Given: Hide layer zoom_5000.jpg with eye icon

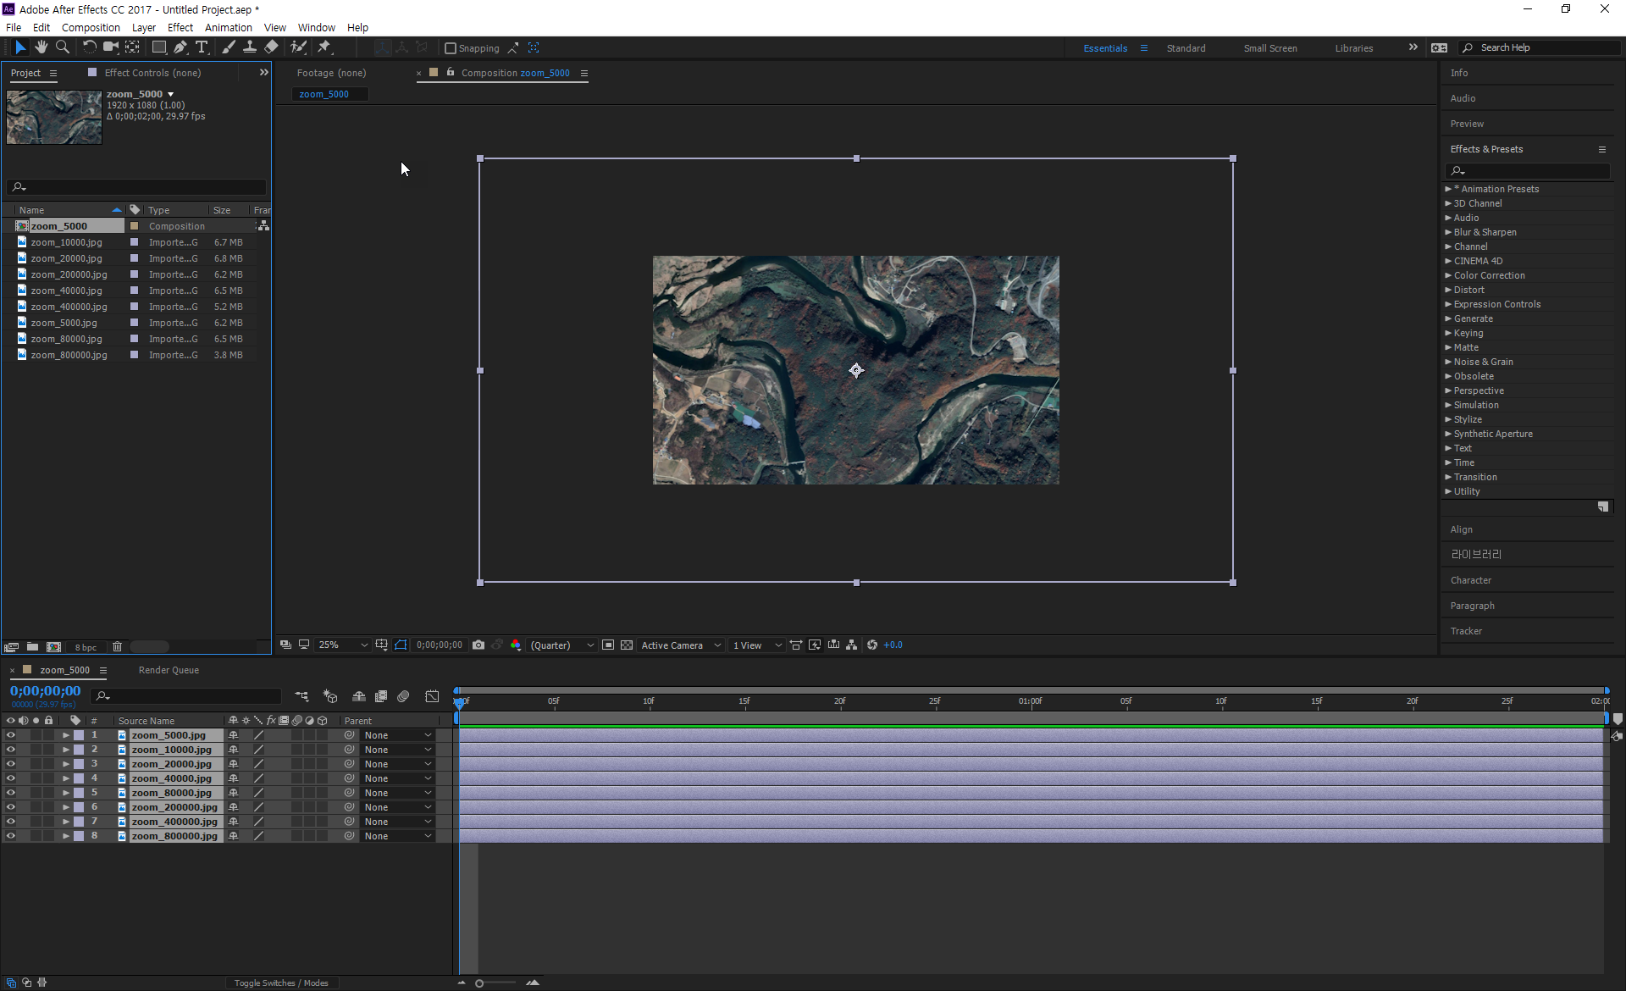Looking at the screenshot, I should coord(10,735).
